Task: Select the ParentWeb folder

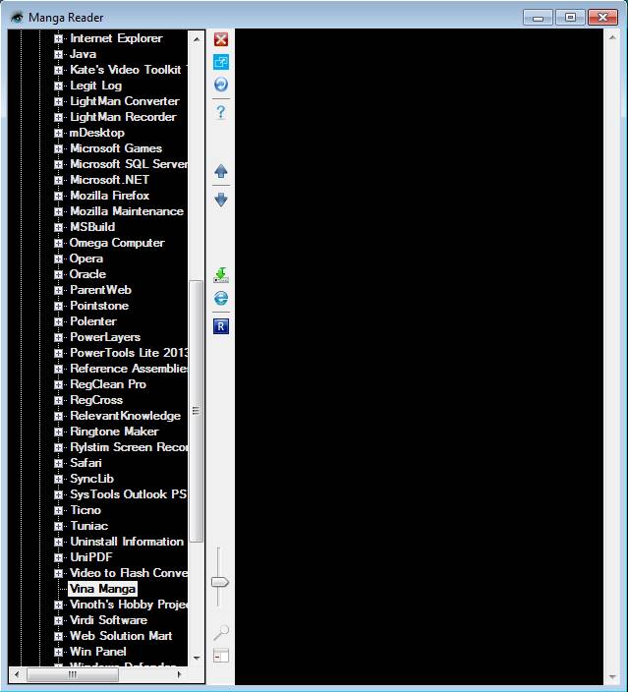Action: (100, 290)
